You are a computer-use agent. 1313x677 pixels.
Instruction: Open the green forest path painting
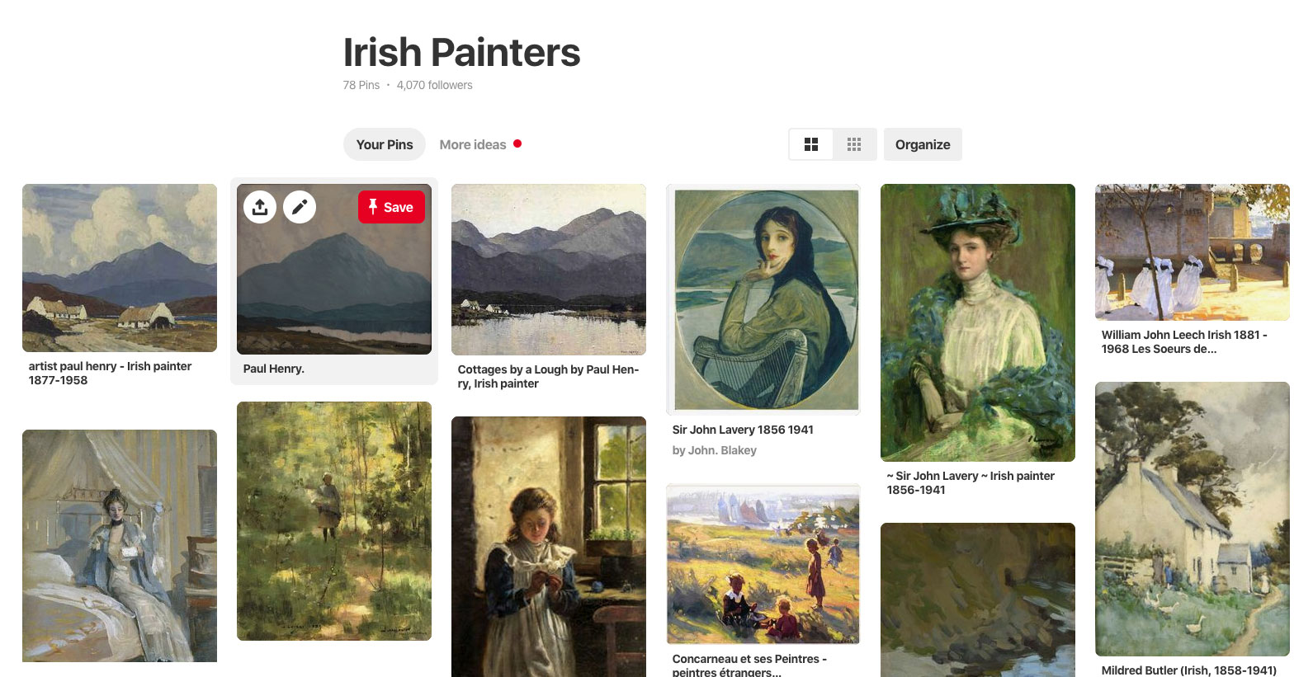point(334,521)
